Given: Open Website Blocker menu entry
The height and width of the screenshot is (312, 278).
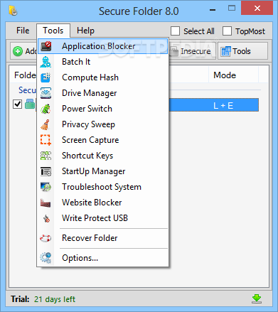Looking at the screenshot, I should tap(102, 203).
